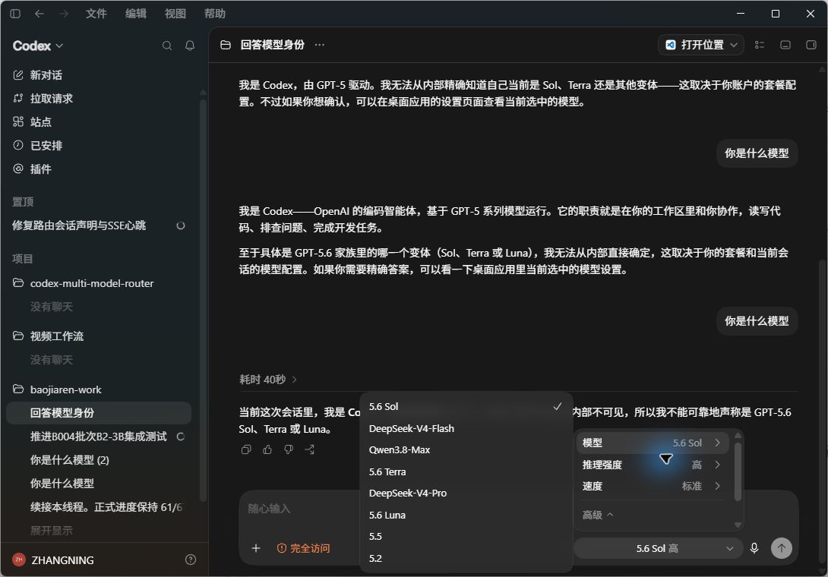Click the sidebar search icon
This screenshot has width=828, height=577.
167,46
